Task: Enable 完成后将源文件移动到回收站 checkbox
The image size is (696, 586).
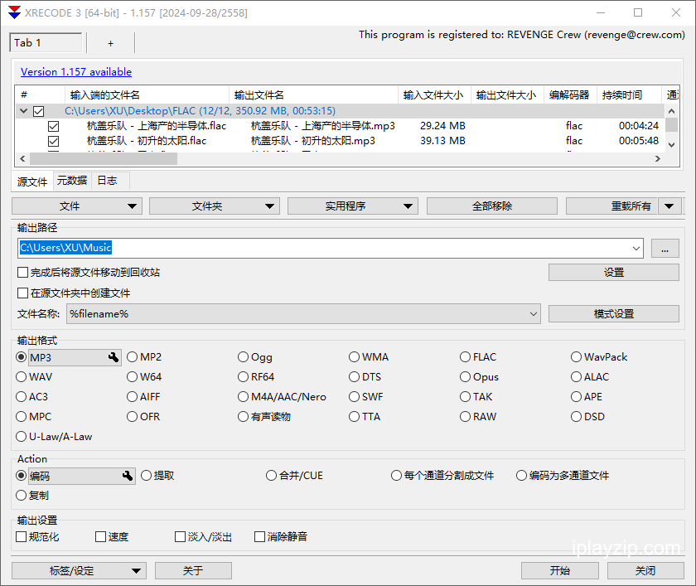Action: (x=22, y=272)
